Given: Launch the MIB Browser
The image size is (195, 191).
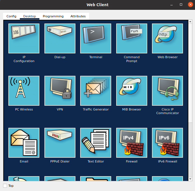Looking at the screenshot, I should (x=132, y=91).
